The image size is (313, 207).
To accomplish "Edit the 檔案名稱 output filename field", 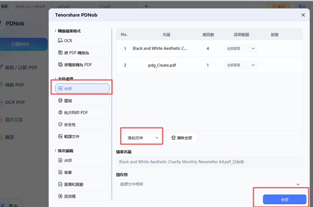I will 209,162.
